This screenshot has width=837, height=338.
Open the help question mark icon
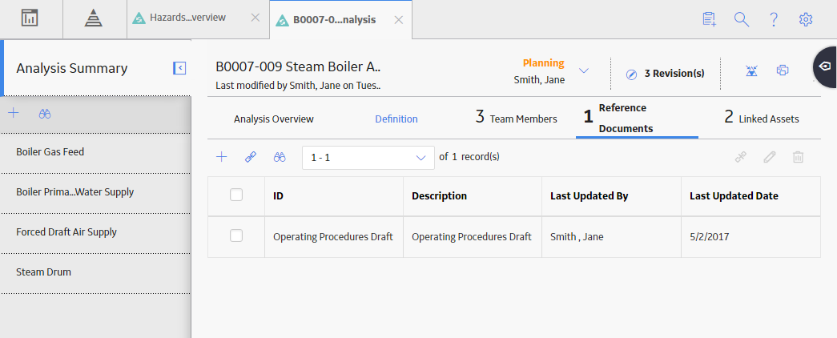click(x=774, y=19)
